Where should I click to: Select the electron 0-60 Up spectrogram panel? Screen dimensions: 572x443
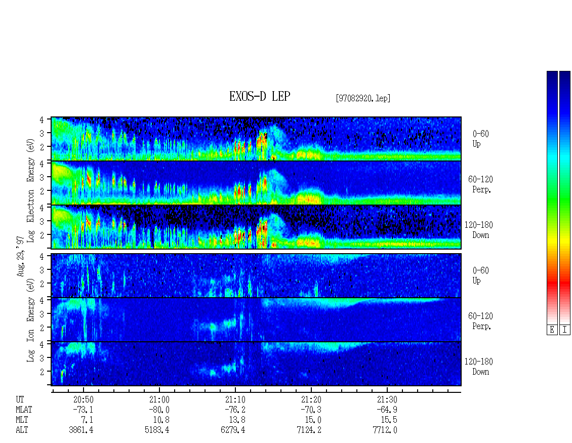[x=256, y=139]
